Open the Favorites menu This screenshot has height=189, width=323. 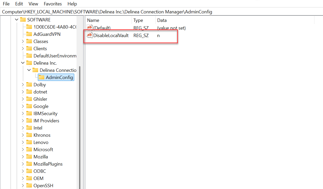pyautogui.click(x=53, y=4)
